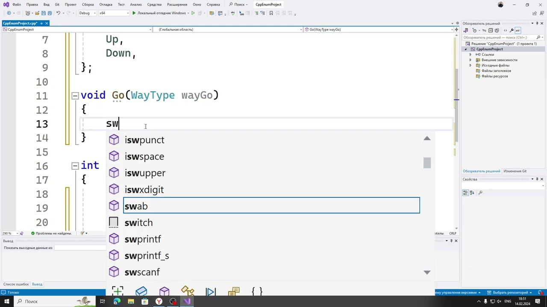Open the Глобальная область scope dropdown
The height and width of the screenshot is (307, 547).
coord(228,29)
